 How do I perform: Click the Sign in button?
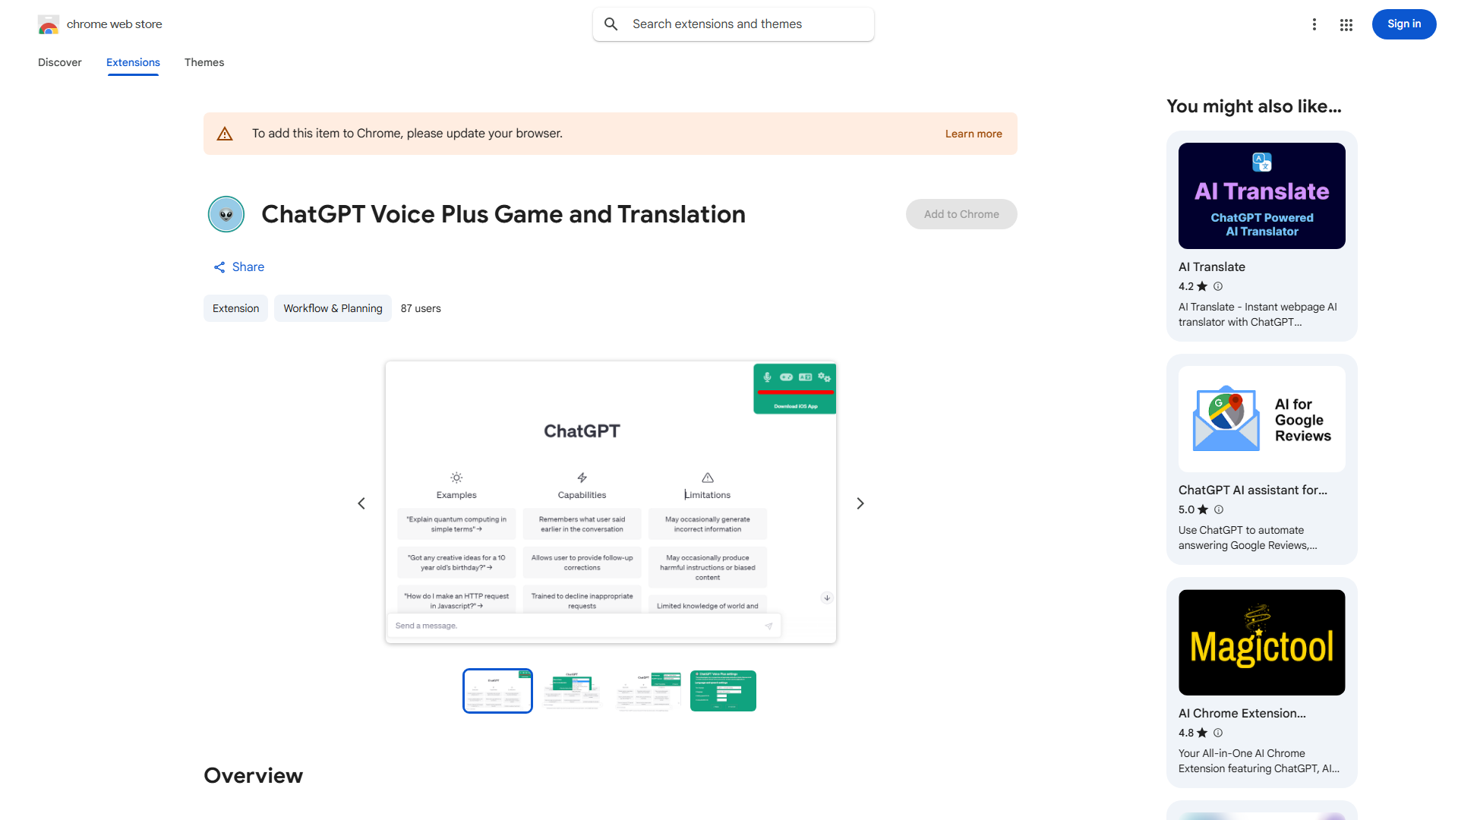coord(1403,24)
